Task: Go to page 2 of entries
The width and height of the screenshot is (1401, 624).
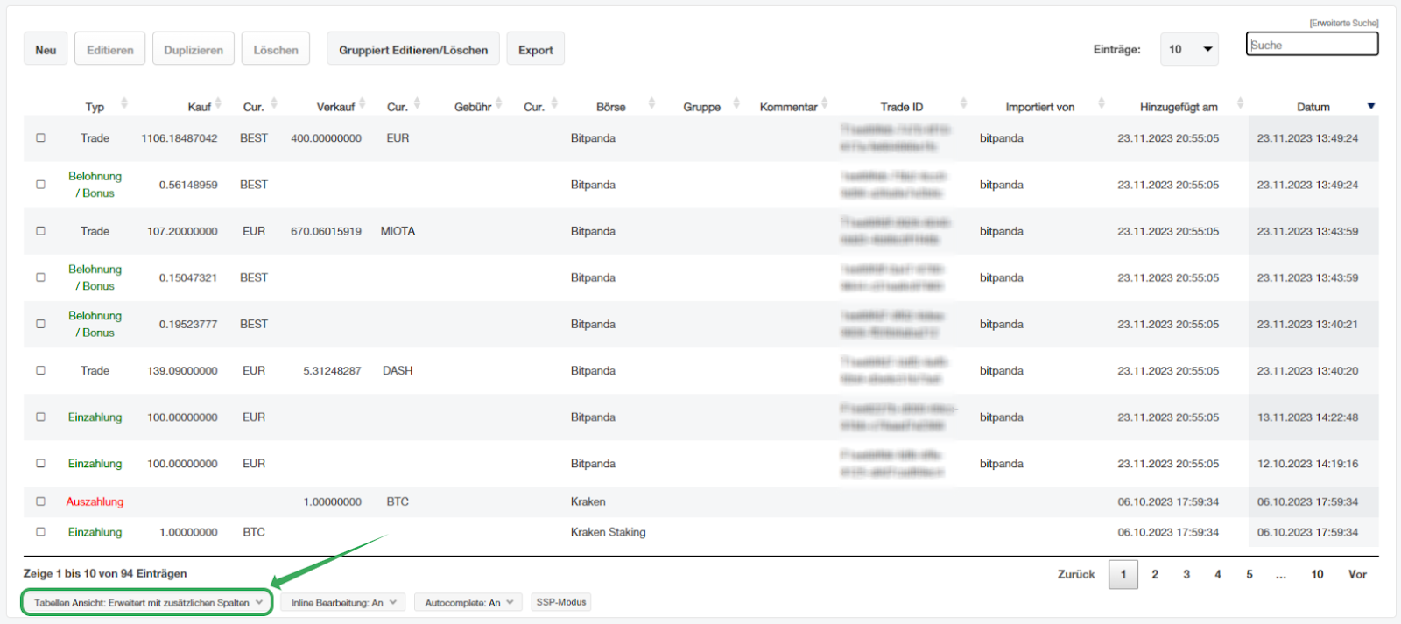Action: pos(1155,574)
